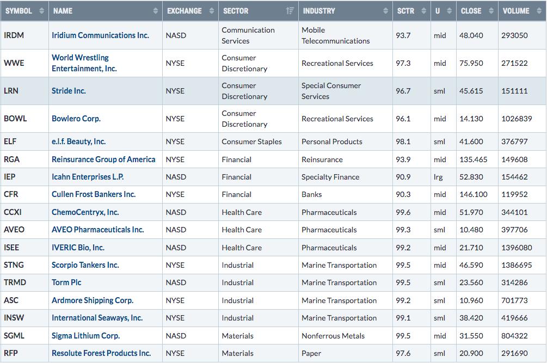Click the sort arrows on the VOLUME column
547x363 pixels.
[539, 11]
